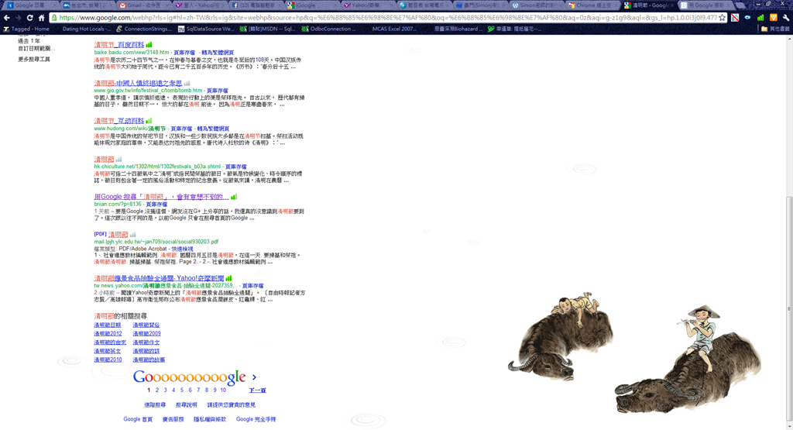793x430 pixels.
Task: Close the active 清明節 Google tab
Action: tap(671, 5)
